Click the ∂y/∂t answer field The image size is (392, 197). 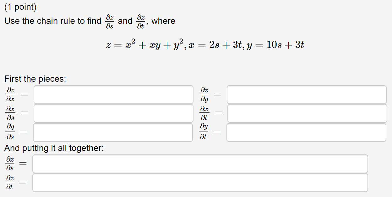click(307, 132)
